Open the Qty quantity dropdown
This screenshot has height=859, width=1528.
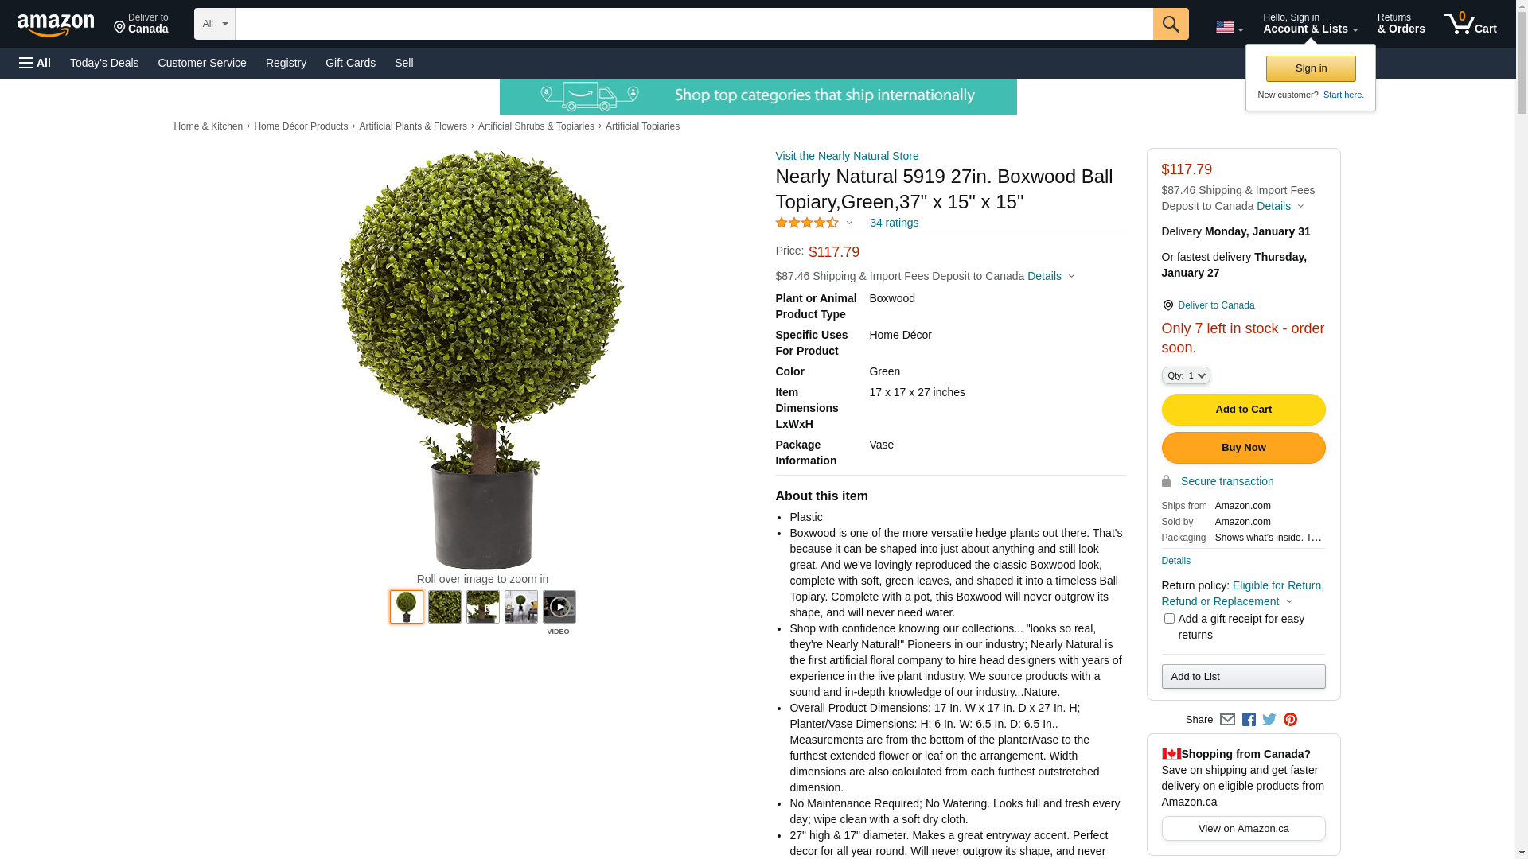[1186, 375]
